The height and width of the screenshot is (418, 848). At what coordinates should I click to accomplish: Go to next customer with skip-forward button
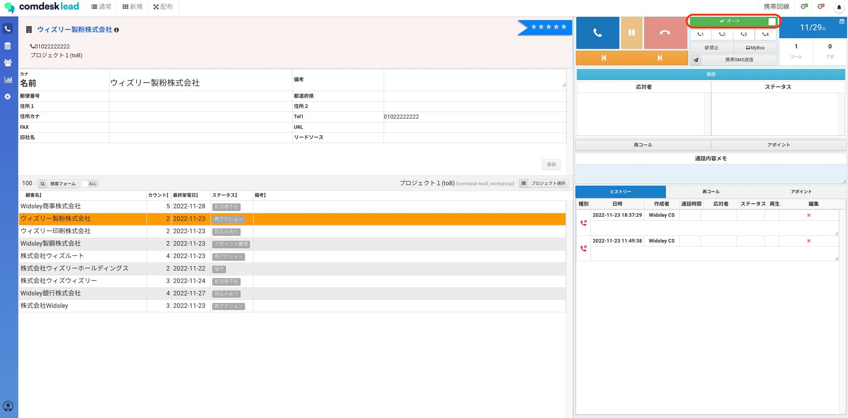660,58
